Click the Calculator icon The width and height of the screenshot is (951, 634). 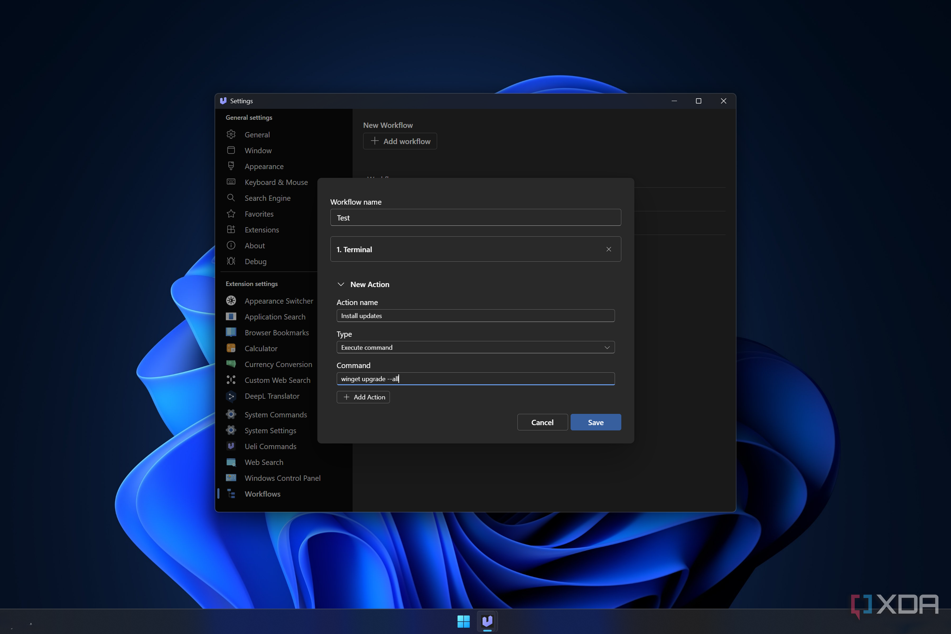(x=231, y=348)
